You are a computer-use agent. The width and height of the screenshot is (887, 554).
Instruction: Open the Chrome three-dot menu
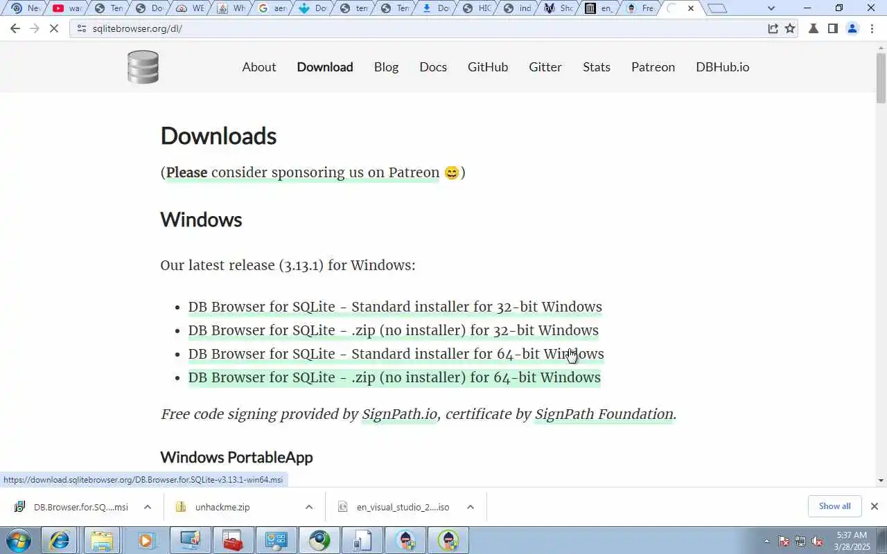click(x=872, y=28)
